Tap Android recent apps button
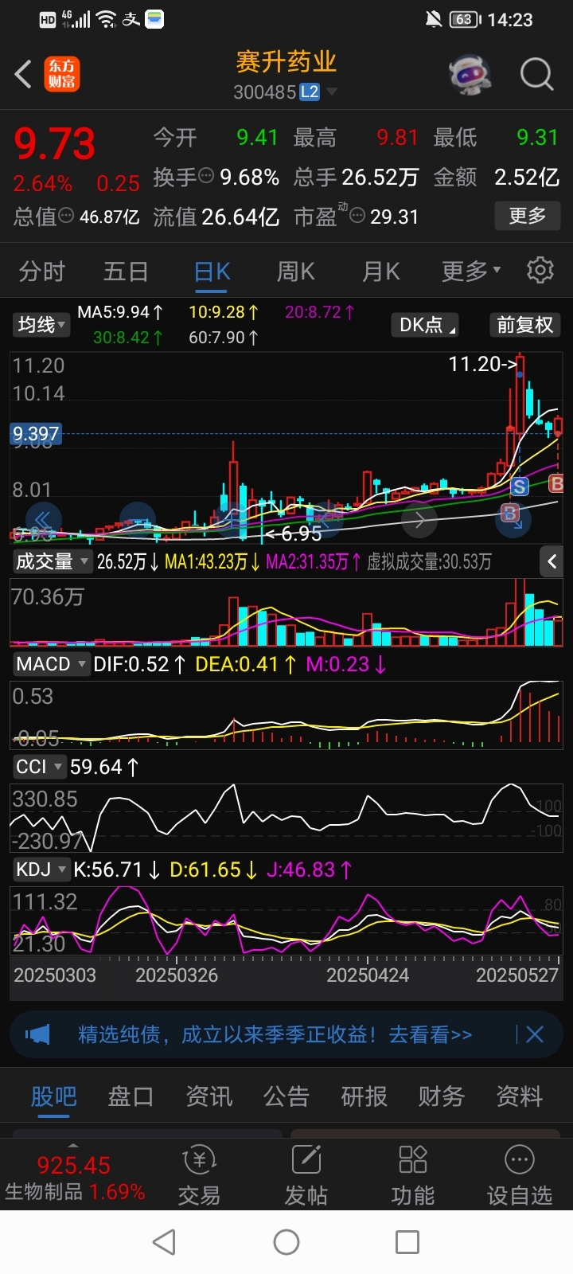Image resolution: width=573 pixels, height=1274 pixels. (x=407, y=1241)
